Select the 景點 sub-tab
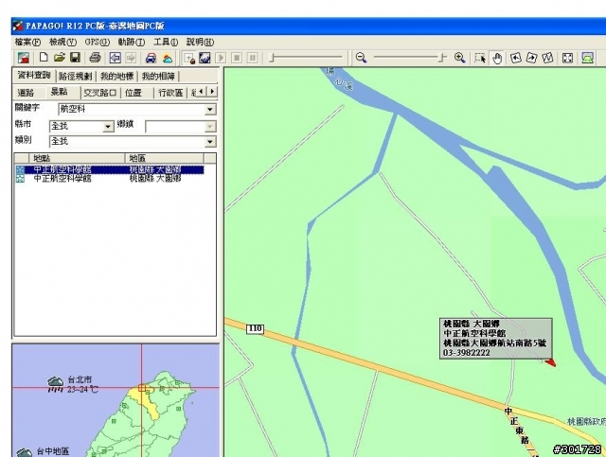This screenshot has width=606, height=457. coord(59,92)
